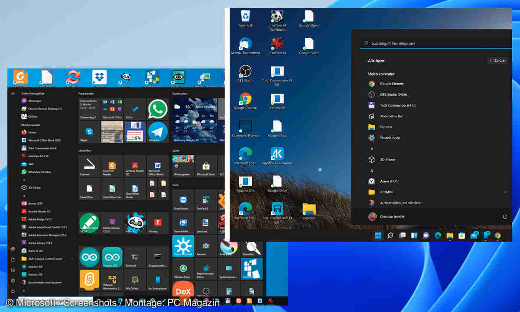The height and width of the screenshot is (312, 520).
Task: Select the Mozilla Thunderbird desktop shortcut
Action: point(245,45)
